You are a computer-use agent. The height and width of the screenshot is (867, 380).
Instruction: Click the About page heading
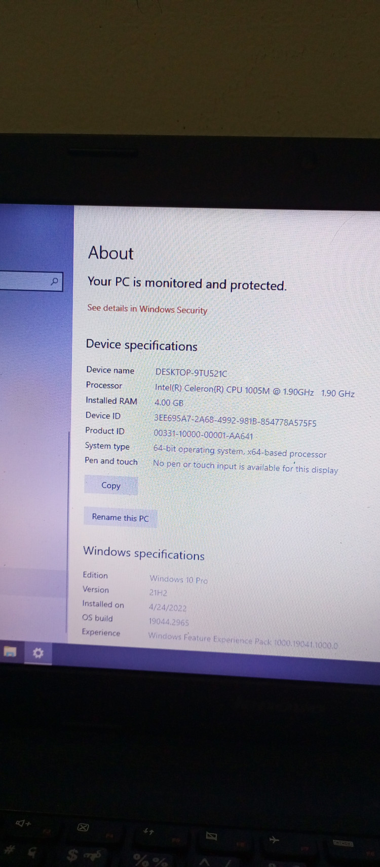(110, 253)
